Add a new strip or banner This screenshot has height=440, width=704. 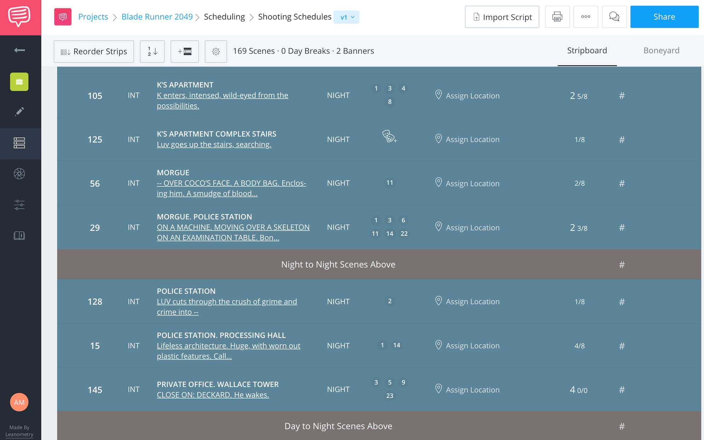[x=184, y=51]
